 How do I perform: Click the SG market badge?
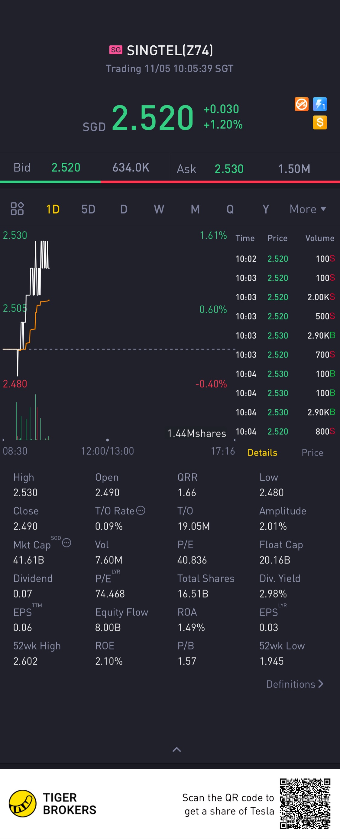[x=116, y=50]
